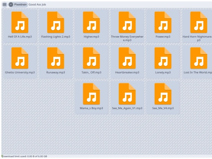
Task: Select the Lonely.mp3 filename label
Action: coord(163,73)
